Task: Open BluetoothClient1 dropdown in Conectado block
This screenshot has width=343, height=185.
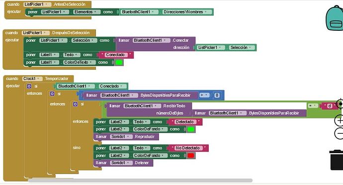Action: 76,86
